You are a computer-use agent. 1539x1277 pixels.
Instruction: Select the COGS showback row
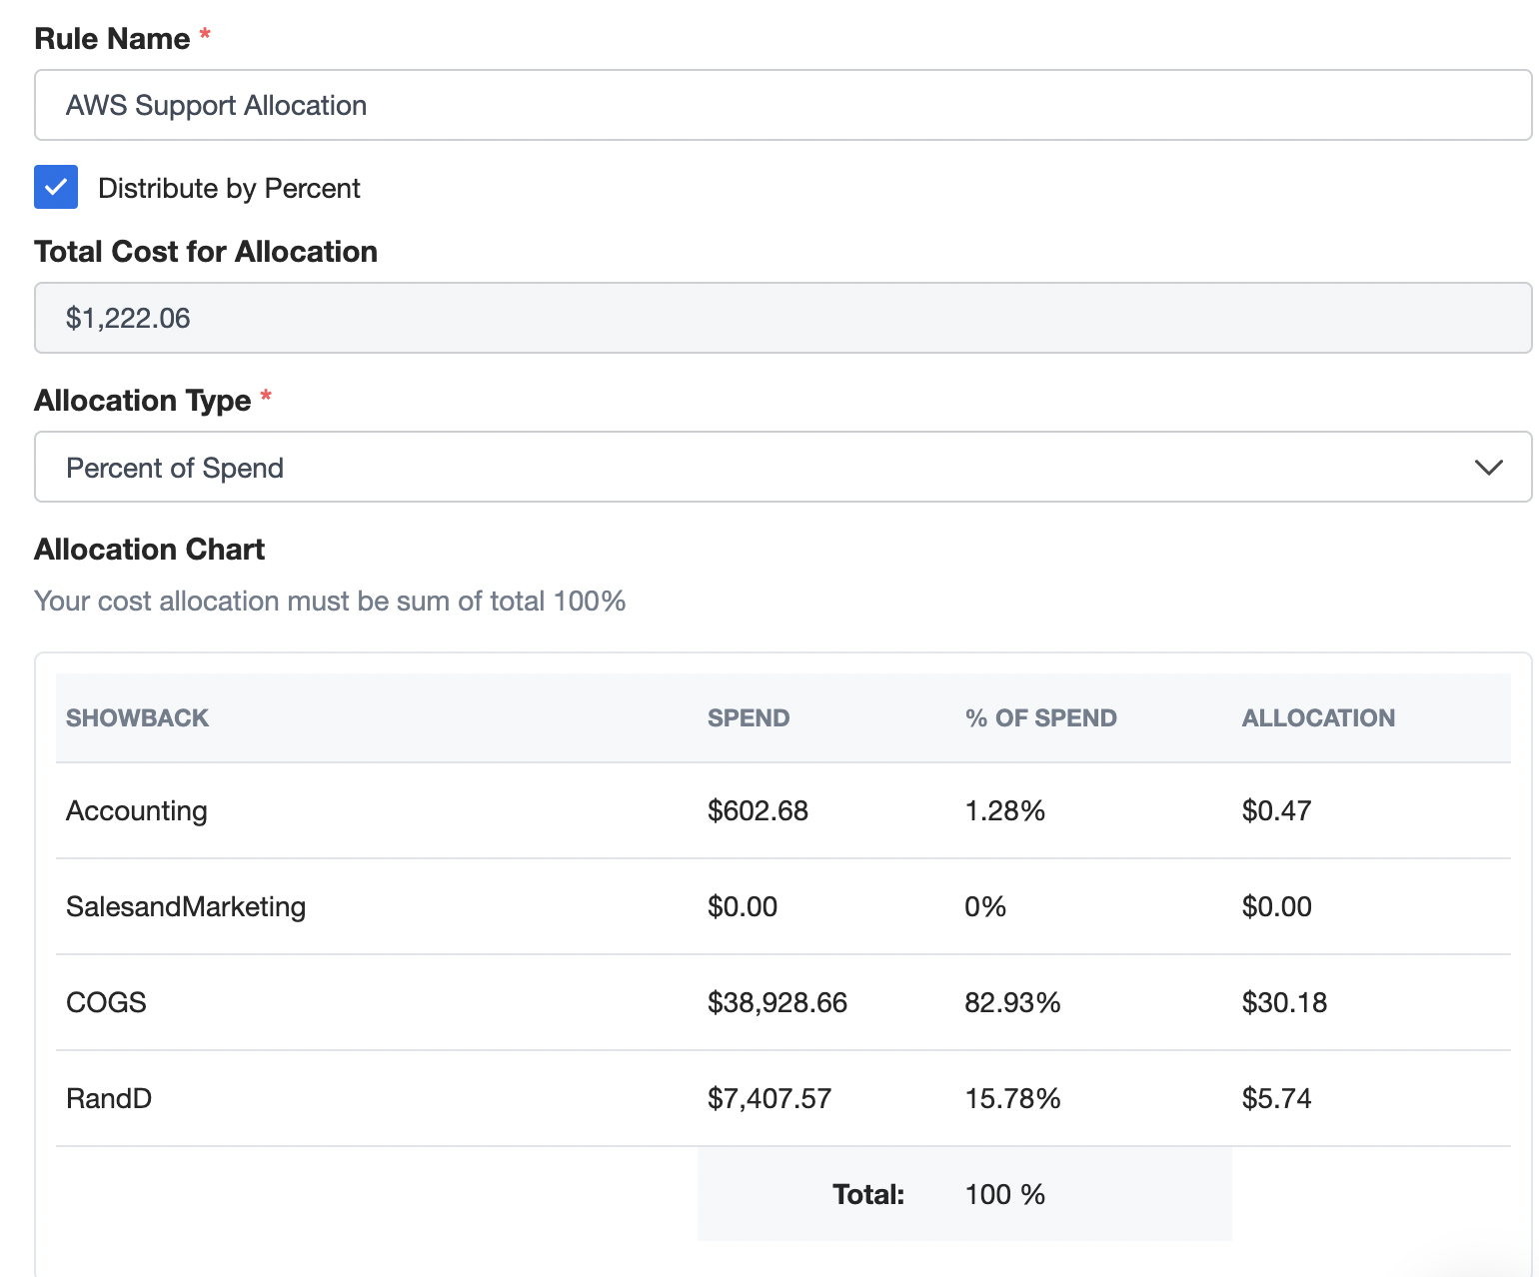coord(105,1002)
